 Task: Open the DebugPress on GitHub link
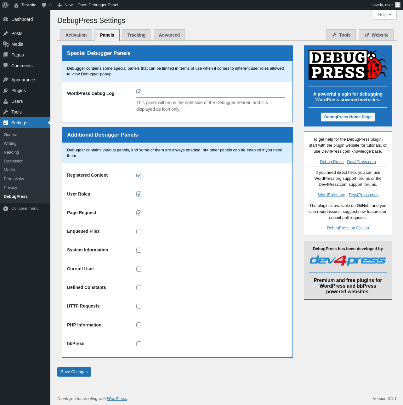(x=348, y=228)
